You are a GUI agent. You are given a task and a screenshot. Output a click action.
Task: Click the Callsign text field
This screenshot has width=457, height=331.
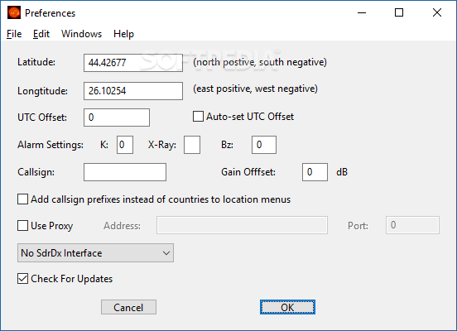tap(125, 172)
